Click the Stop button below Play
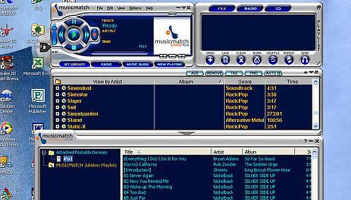This screenshot has width=351, height=200. (x=73, y=47)
